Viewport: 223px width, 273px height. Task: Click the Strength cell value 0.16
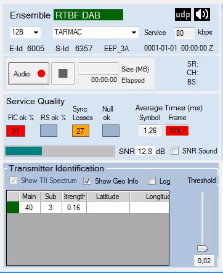coord(74,208)
